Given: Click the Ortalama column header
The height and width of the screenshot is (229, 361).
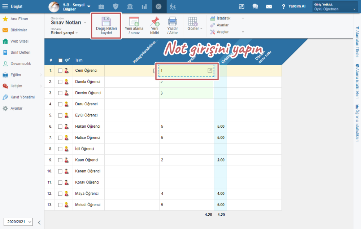Looking at the screenshot, I should tap(227, 57).
